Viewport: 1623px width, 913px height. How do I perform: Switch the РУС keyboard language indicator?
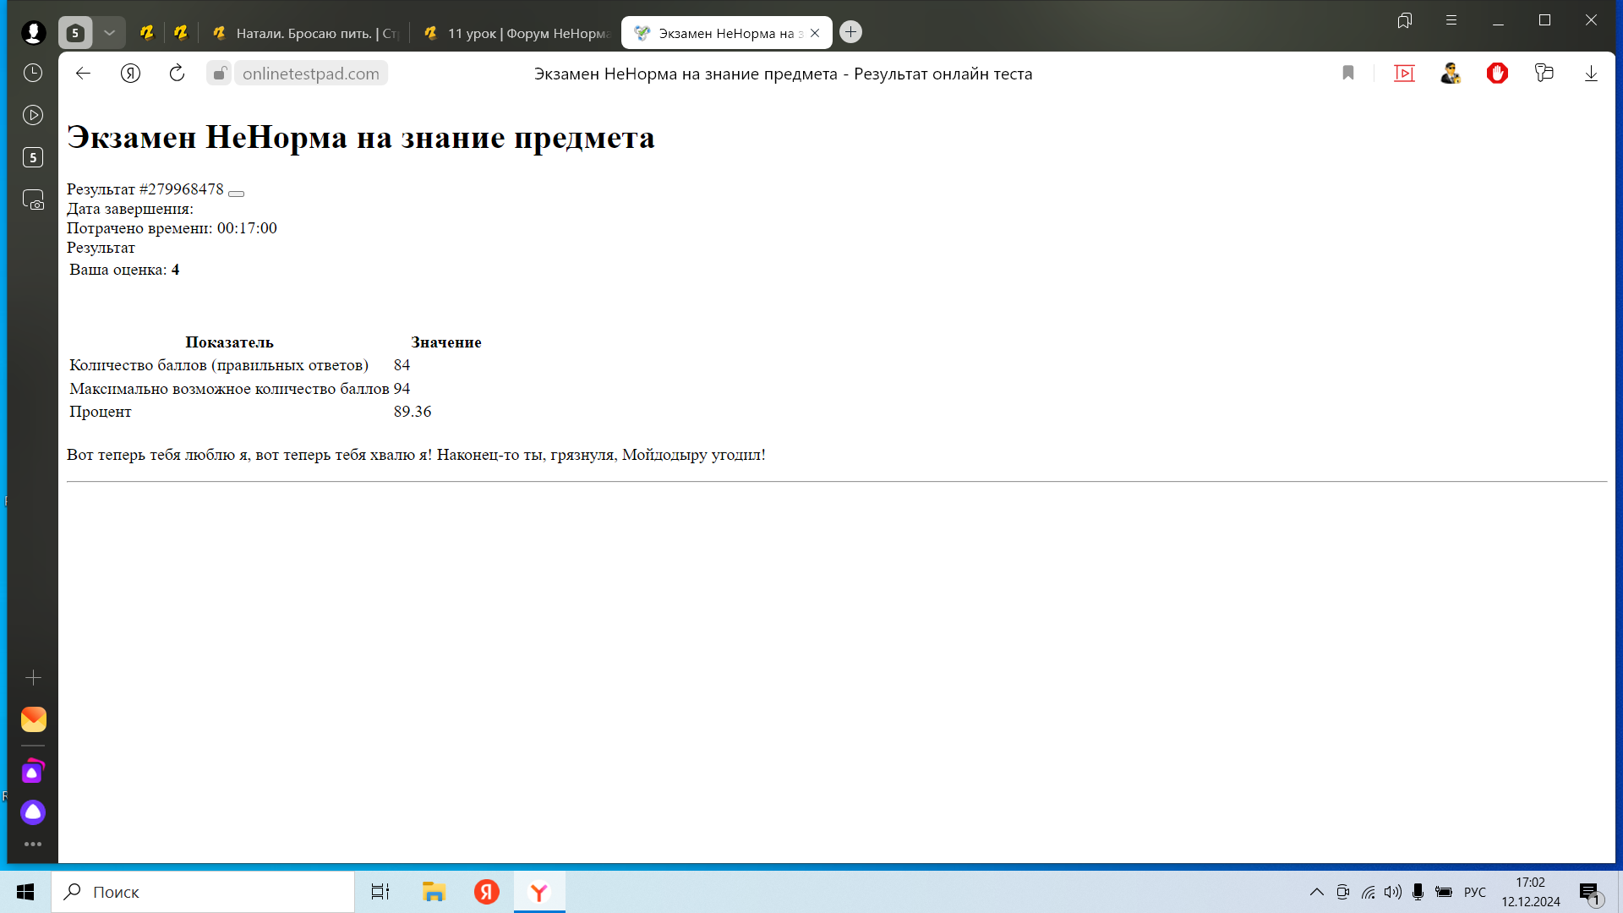(1474, 892)
